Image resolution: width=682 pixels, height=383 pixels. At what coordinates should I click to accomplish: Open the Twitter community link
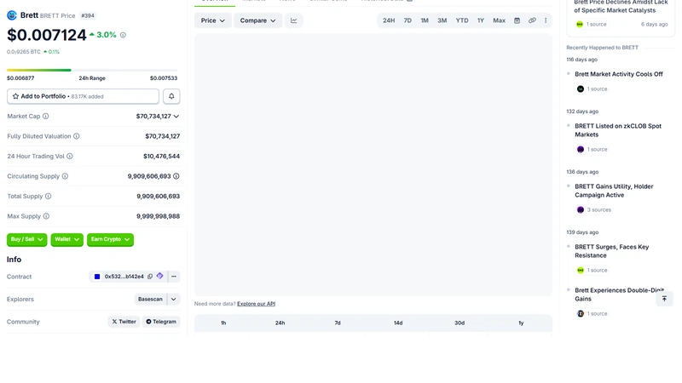124,322
